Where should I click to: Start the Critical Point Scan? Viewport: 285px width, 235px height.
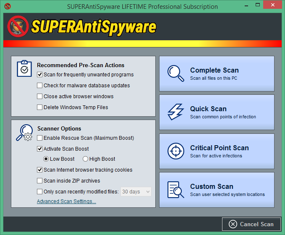tap(217, 151)
